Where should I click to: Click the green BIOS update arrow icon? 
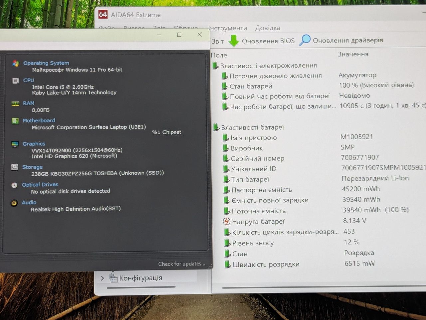pyautogui.click(x=234, y=41)
